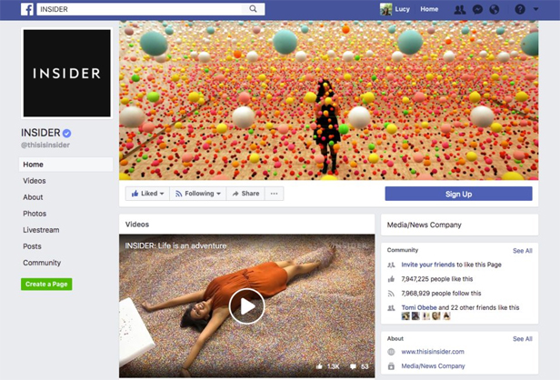Click the INSIDER page name heading
Screen dimensions: 560x380
[x=41, y=133]
